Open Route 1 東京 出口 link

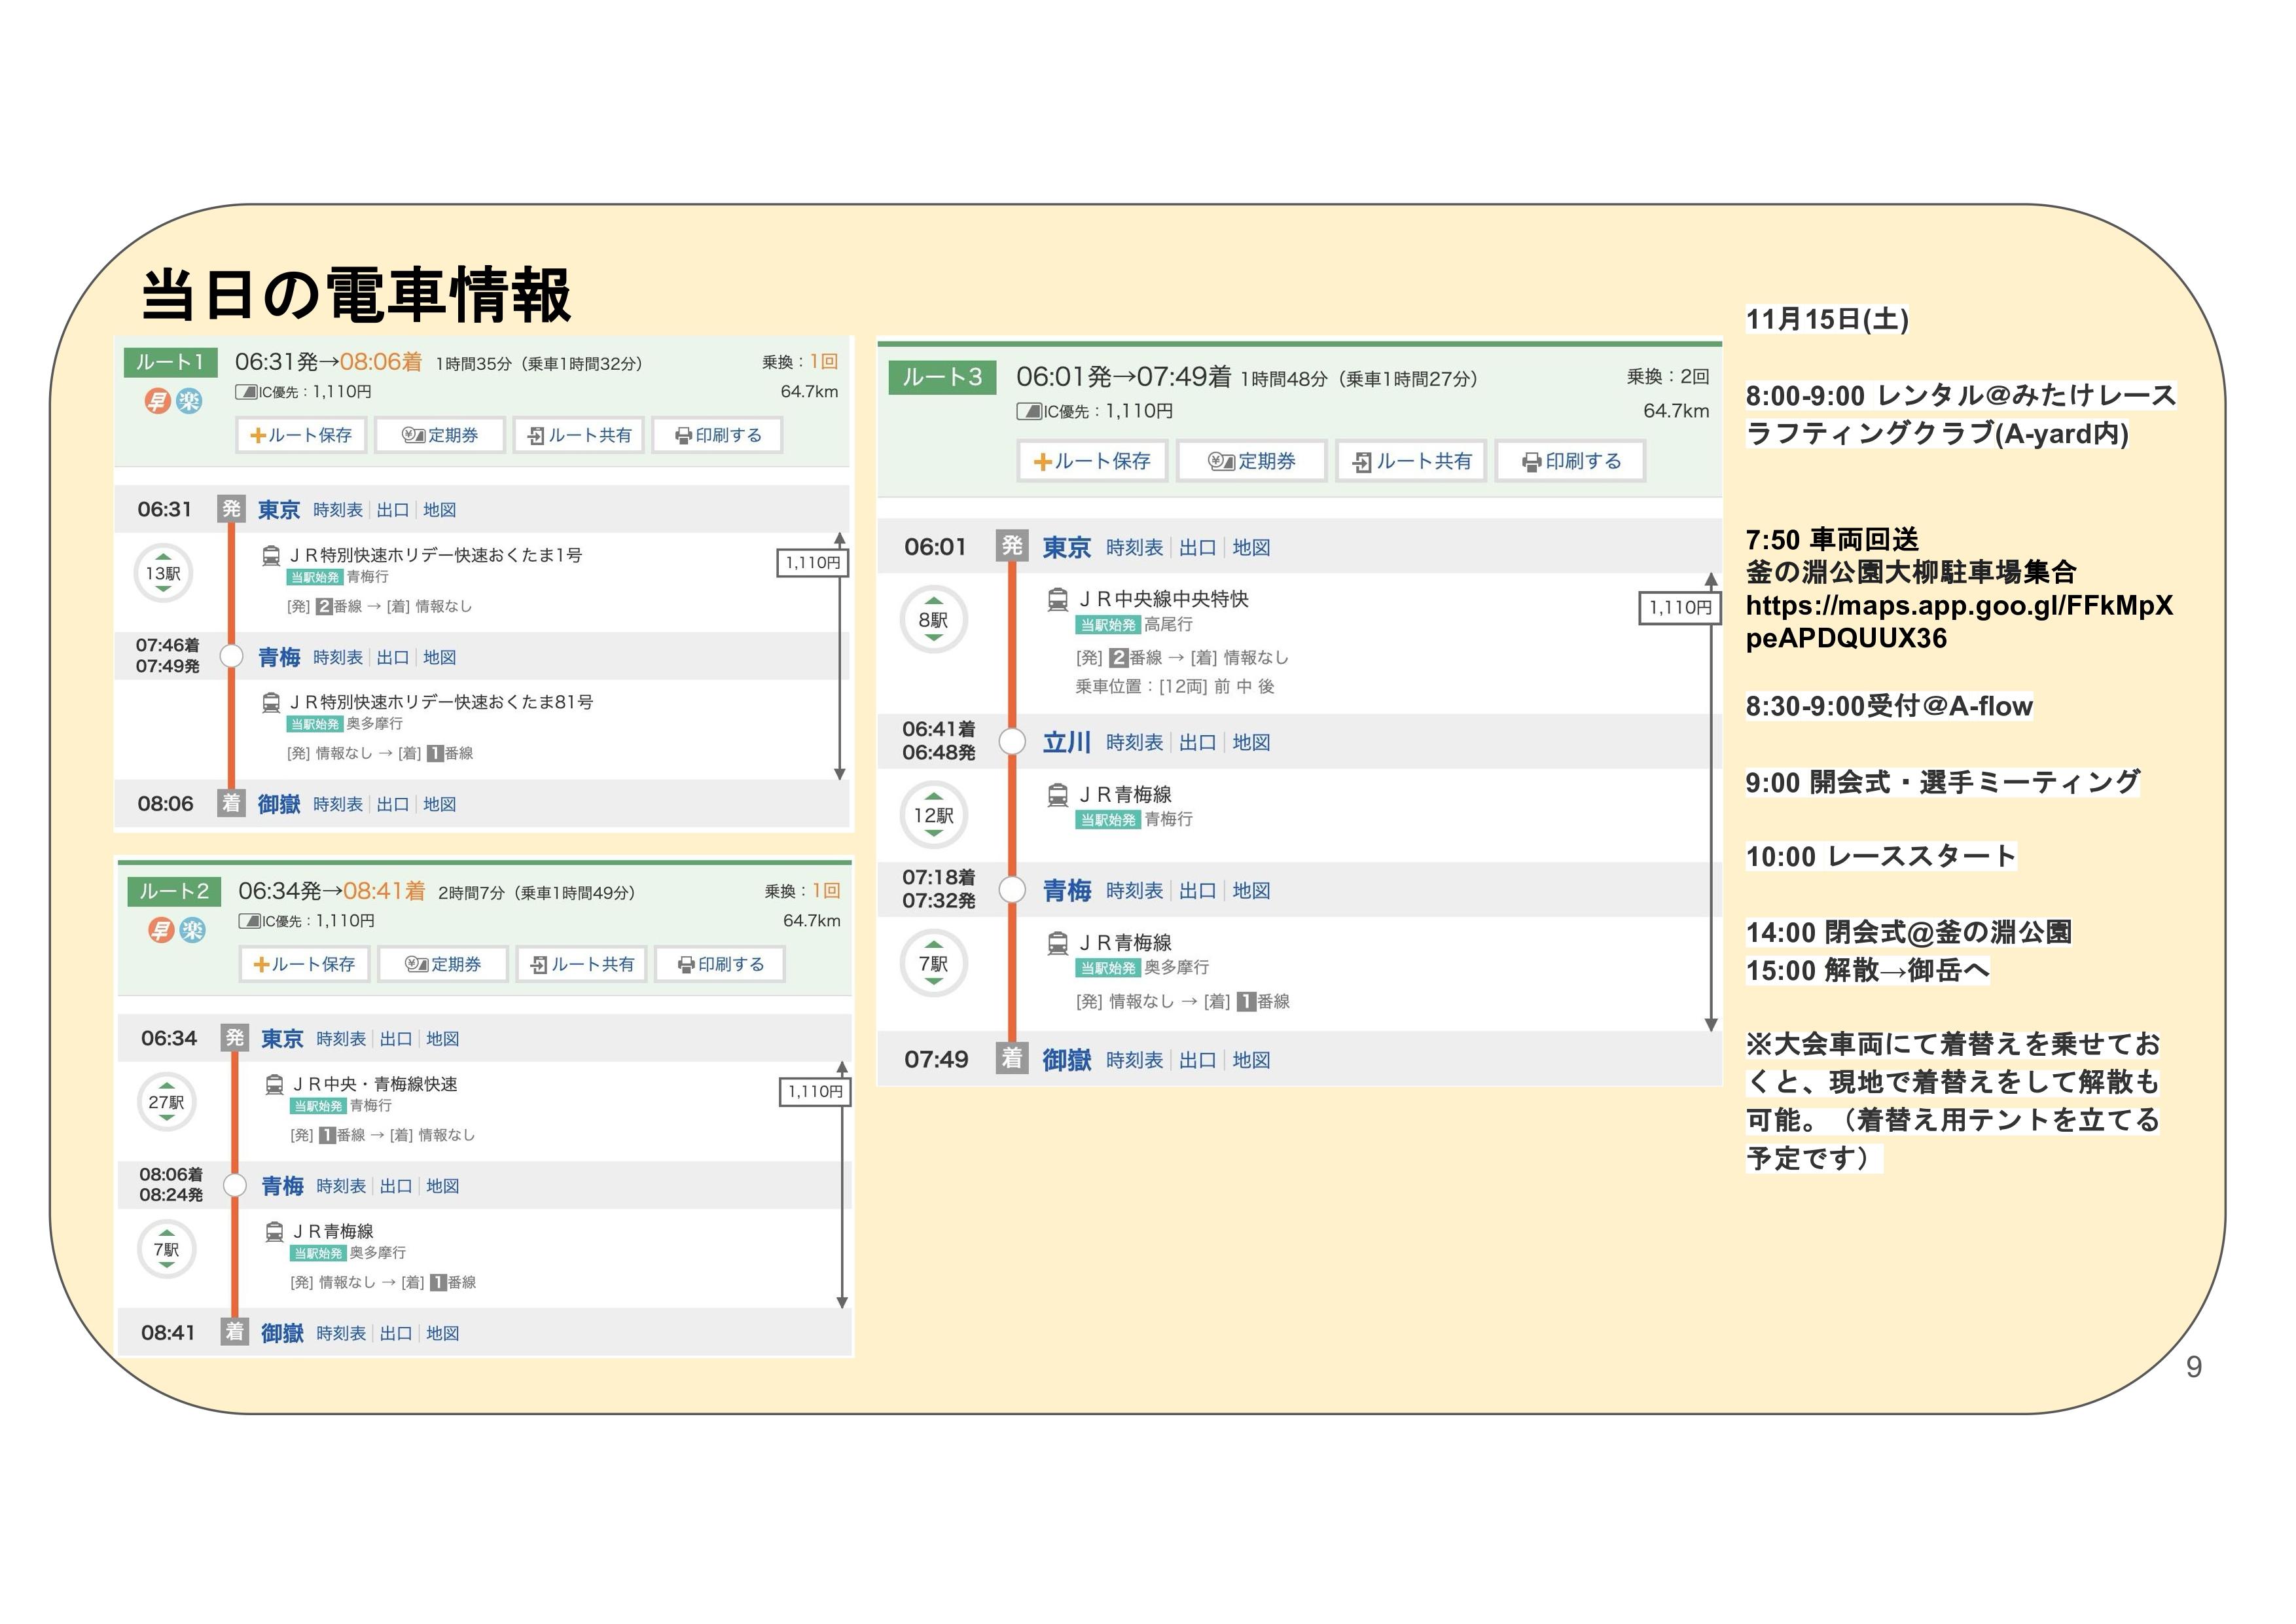coord(392,510)
